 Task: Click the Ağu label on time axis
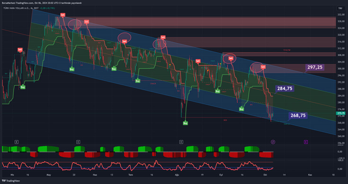(177, 175)
